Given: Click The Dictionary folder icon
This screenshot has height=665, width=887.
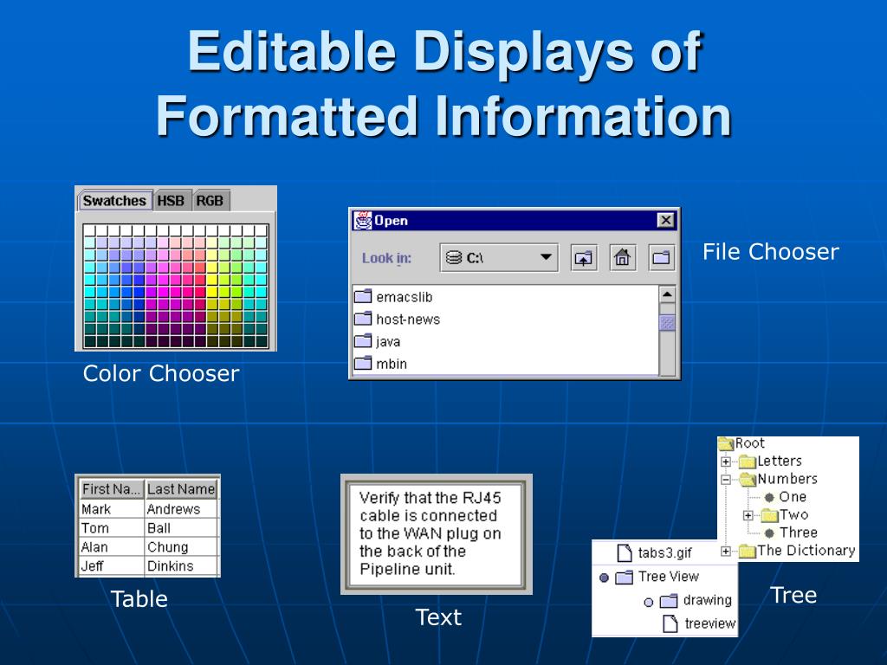Looking at the screenshot, I should tap(748, 552).
